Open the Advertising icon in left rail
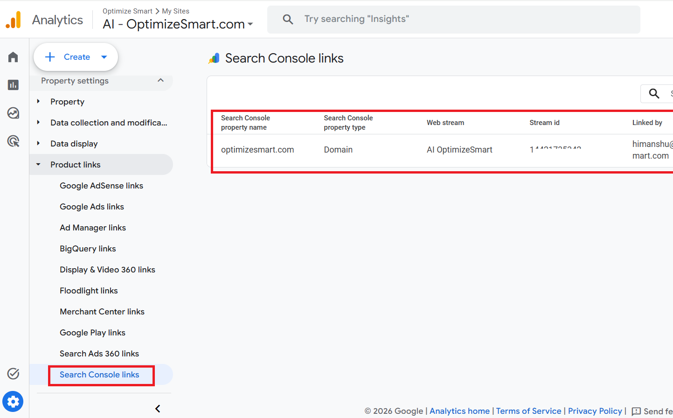The width and height of the screenshot is (673, 418). [13, 141]
